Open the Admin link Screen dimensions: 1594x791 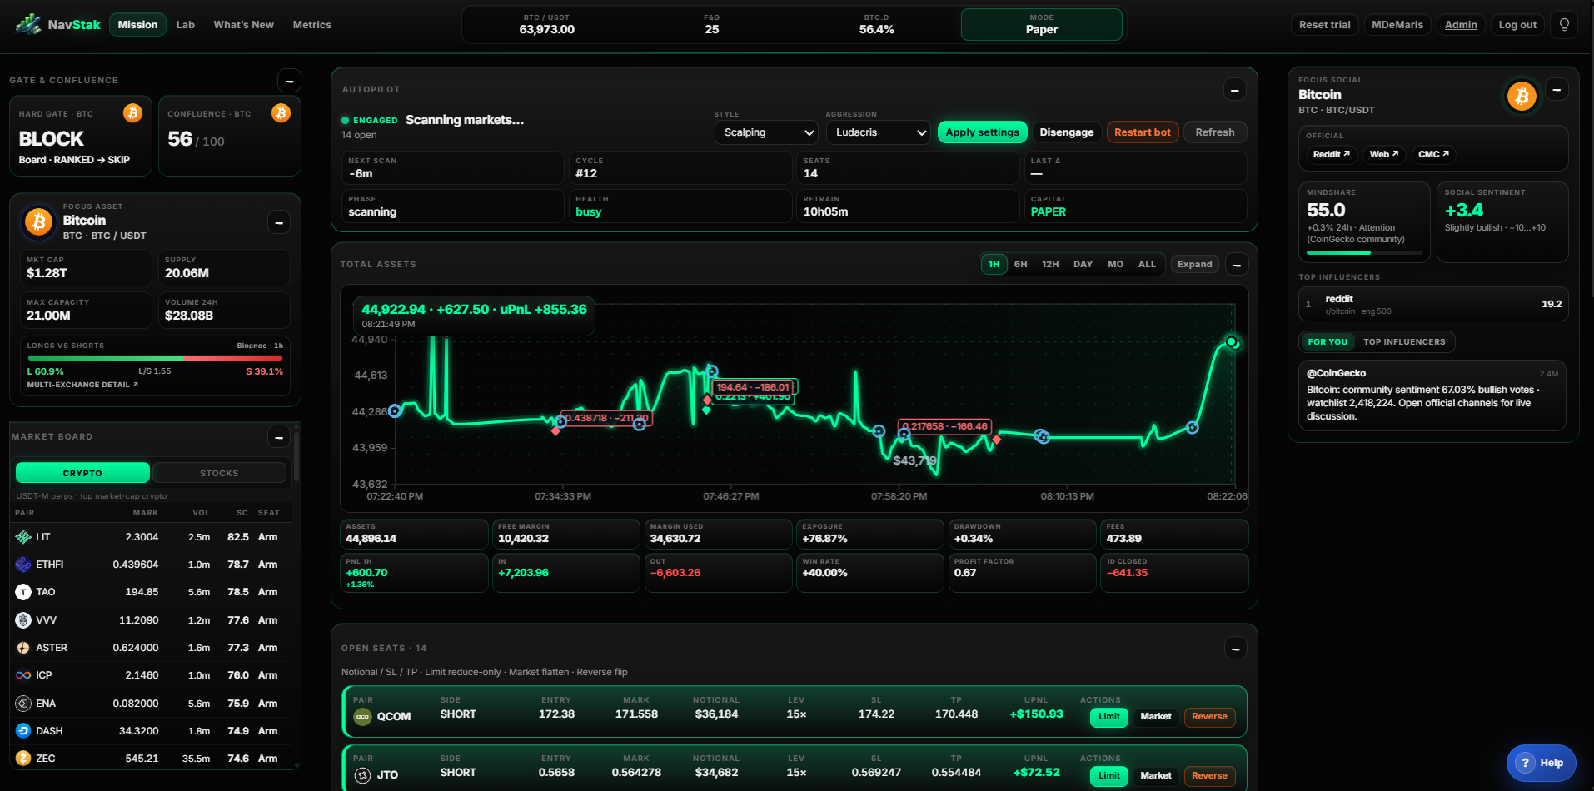[1461, 25]
